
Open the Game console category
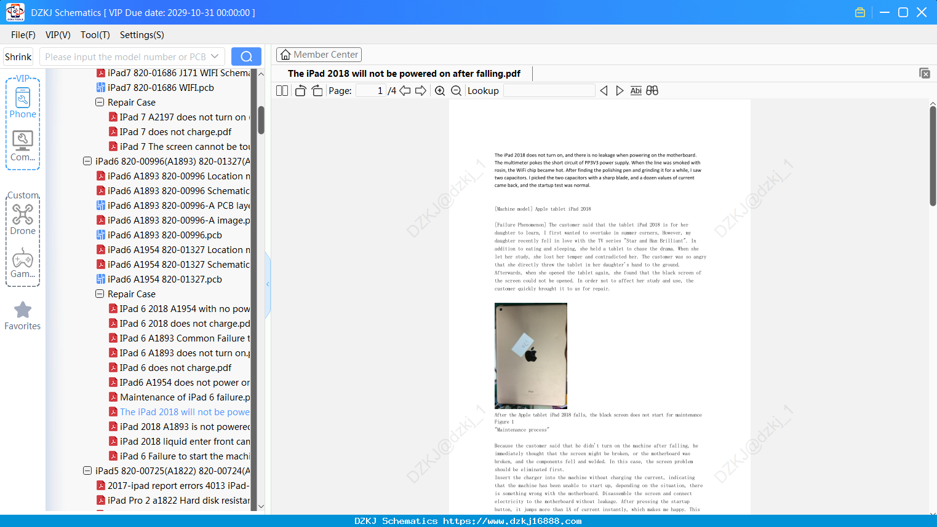23,263
